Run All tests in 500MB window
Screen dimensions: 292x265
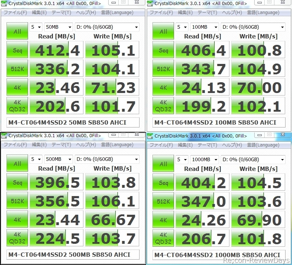17,163
